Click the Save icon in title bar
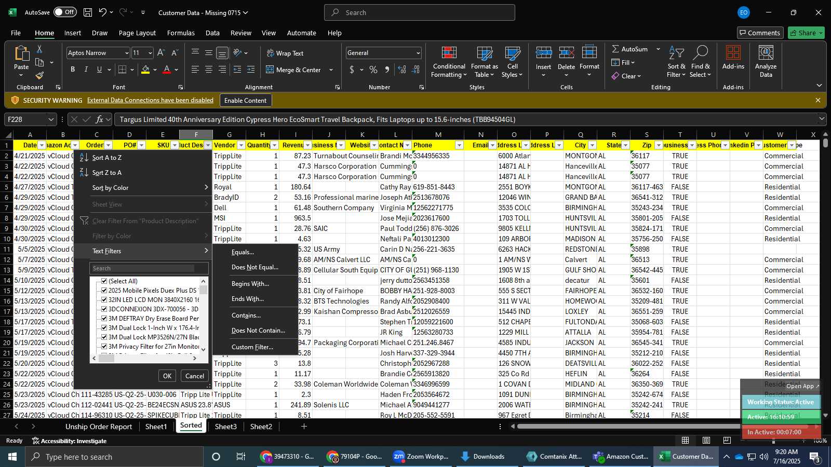 (88, 12)
